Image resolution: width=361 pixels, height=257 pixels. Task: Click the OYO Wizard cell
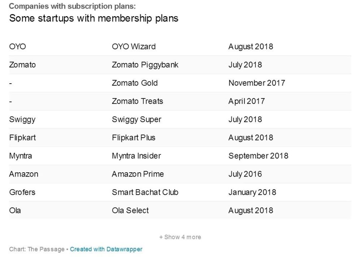(134, 46)
